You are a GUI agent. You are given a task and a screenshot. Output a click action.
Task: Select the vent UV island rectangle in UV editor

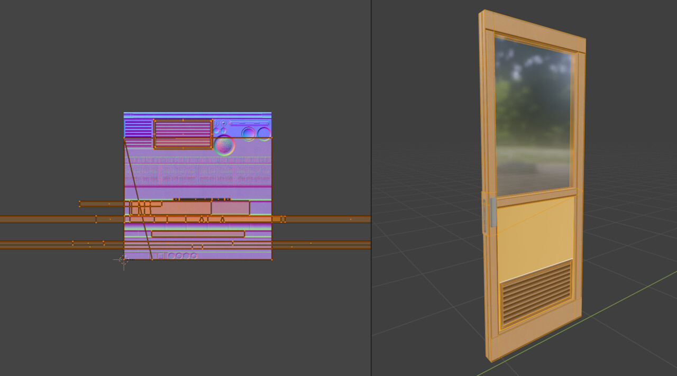click(x=183, y=134)
